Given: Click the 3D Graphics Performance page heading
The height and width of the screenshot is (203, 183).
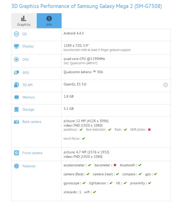Looking at the screenshot, I should click(87, 6).
